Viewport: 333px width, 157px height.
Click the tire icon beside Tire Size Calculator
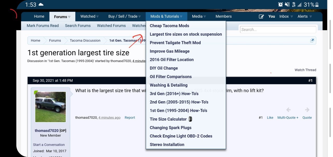coord(190,119)
